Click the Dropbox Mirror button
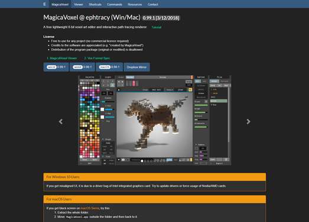309x222 pixels. click(x=136, y=67)
